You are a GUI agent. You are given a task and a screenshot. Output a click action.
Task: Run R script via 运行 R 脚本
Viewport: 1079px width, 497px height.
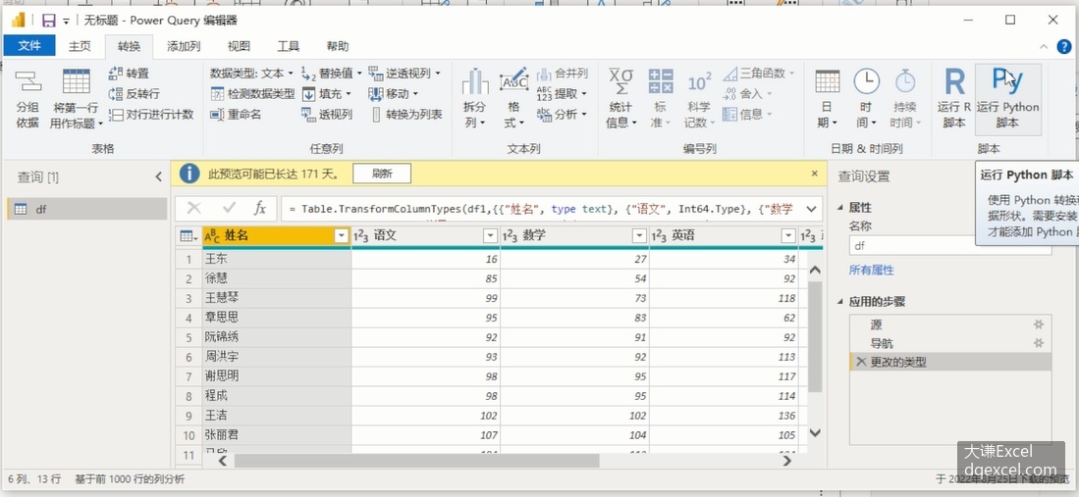pos(953,100)
